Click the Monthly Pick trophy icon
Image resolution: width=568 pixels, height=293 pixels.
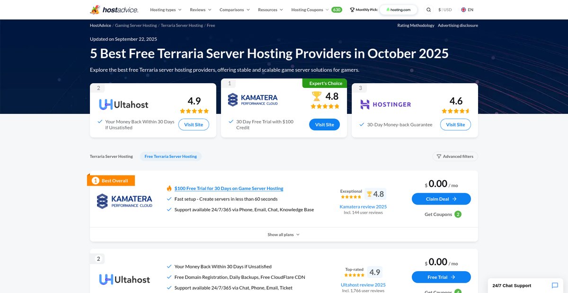(x=352, y=9)
